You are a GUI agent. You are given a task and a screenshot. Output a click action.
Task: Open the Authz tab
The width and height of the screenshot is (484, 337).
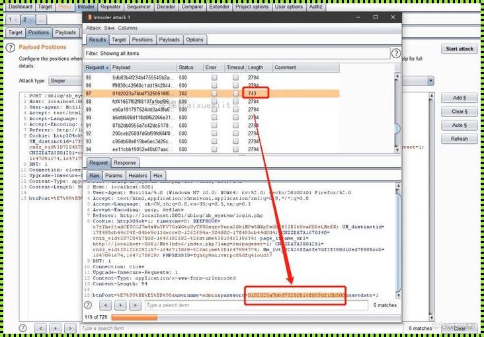click(316, 7)
